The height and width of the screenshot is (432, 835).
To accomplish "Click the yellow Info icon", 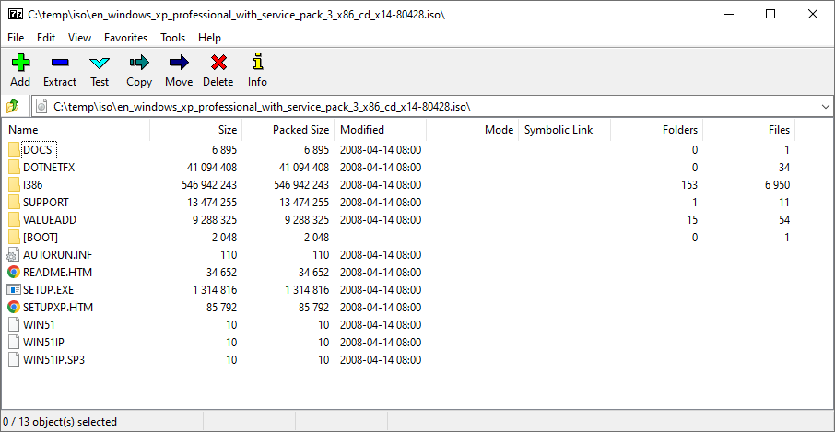I will [258, 62].
